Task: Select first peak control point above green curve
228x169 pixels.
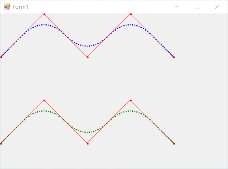Action: [x=44, y=100]
